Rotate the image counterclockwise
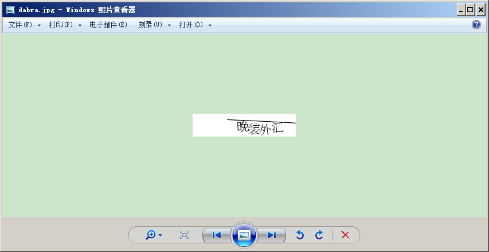 (x=299, y=235)
